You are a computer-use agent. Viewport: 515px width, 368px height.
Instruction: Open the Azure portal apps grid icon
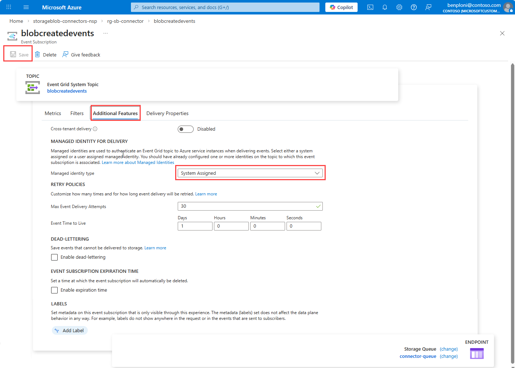pyautogui.click(x=9, y=7)
